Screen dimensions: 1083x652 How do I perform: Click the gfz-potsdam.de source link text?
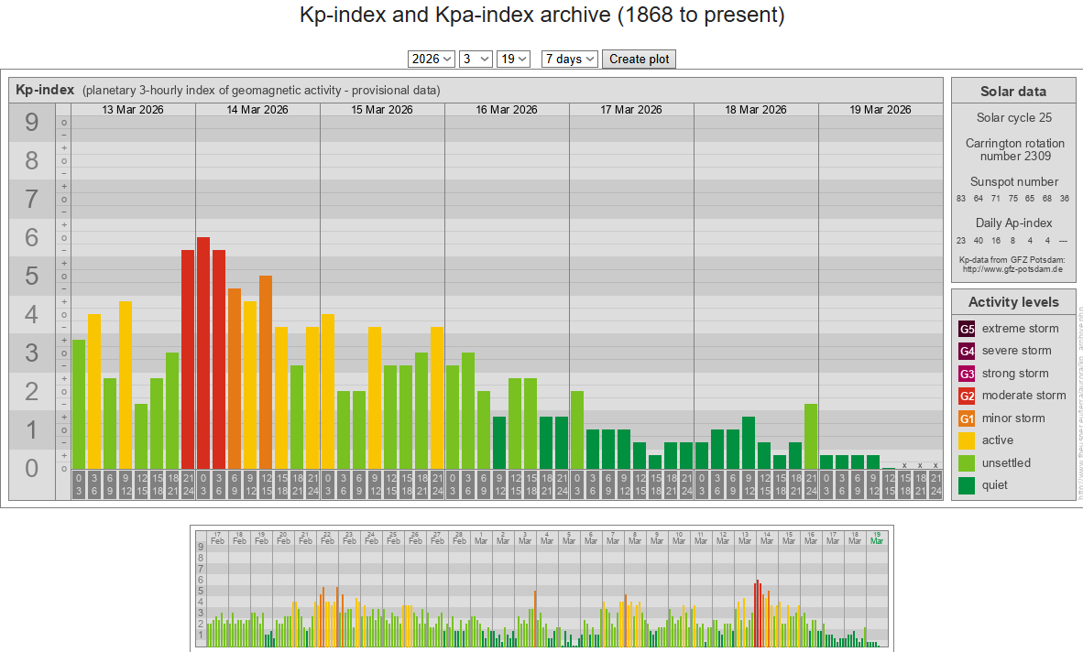tap(1012, 270)
